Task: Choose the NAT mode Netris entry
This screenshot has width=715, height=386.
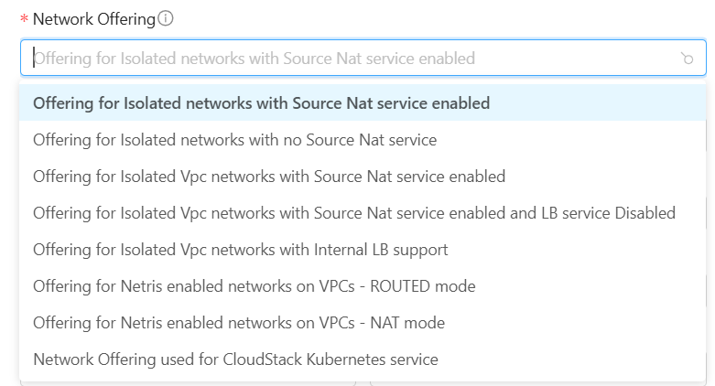Action: (238, 323)
